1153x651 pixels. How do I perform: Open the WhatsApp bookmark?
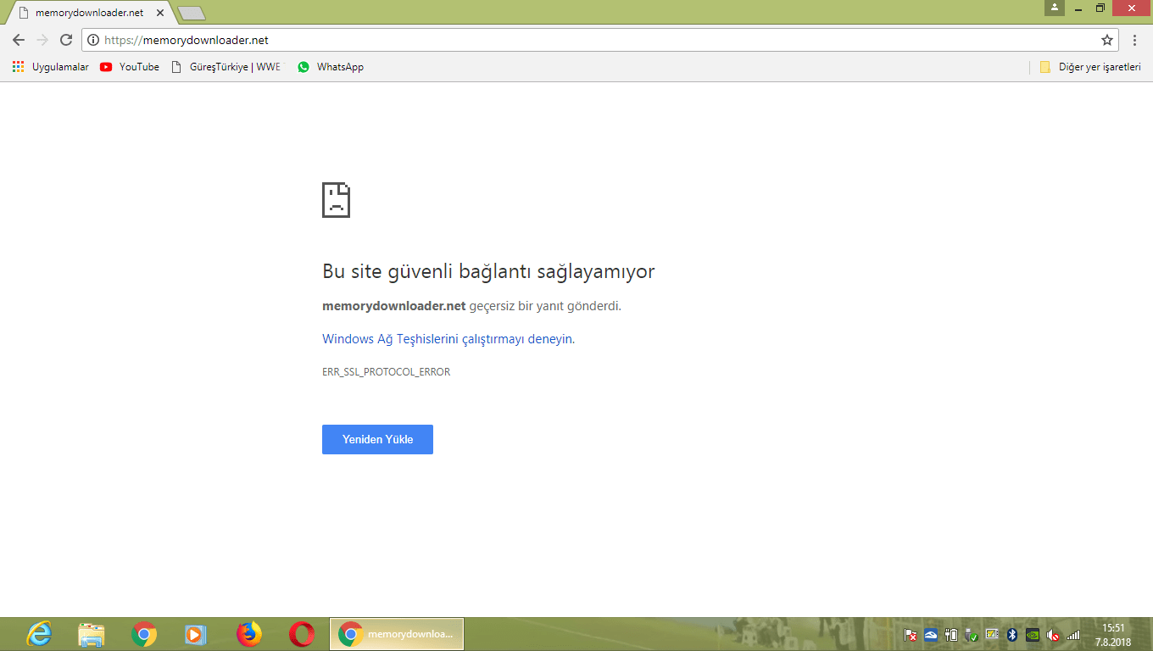(x=331, y=67)
